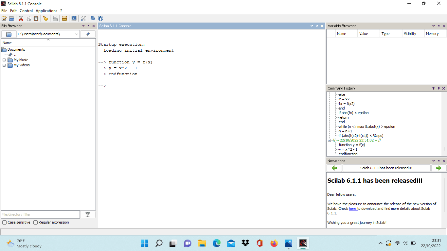Open Firefox from taskbar
This screenshot has height=251, width=447.
coord(274,243)
